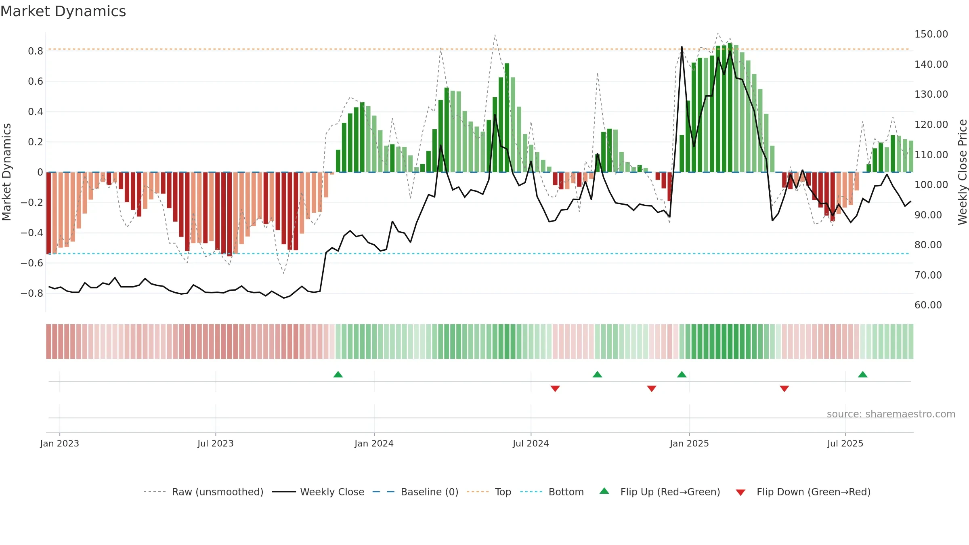Viewport: 969px width, 545px height.
Task: Click the Top legend entry
Action: (x=489, y=492)
